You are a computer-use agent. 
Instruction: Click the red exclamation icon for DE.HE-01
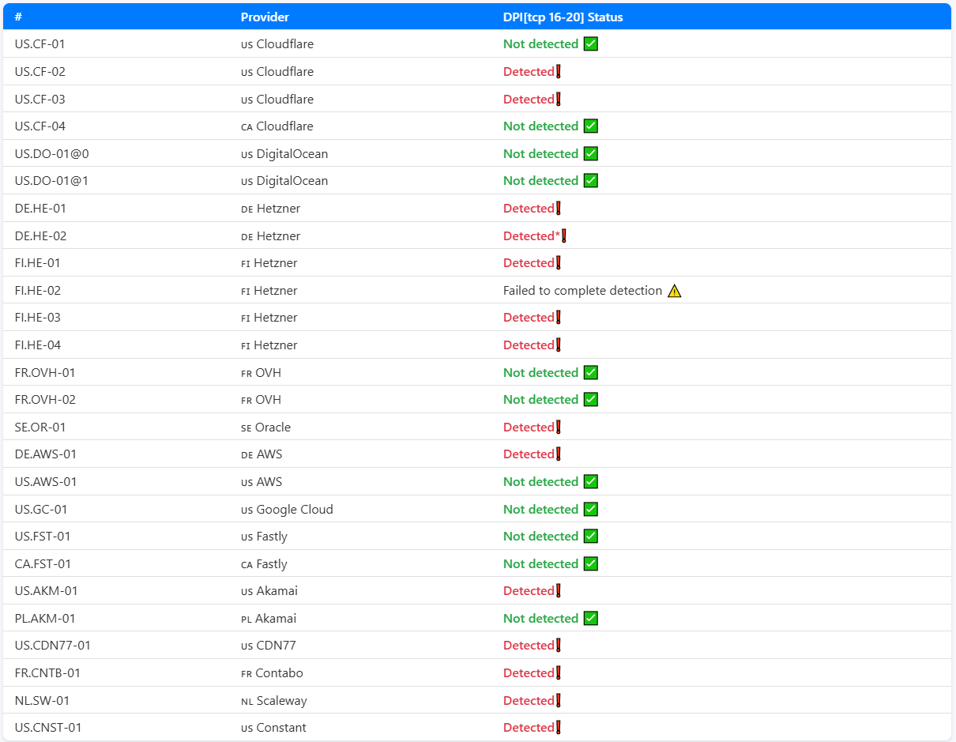pos(559,209)
